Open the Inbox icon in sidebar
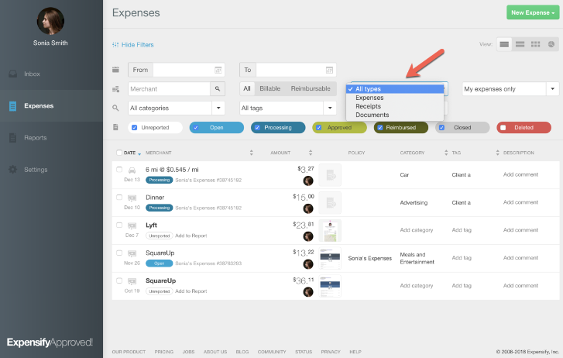The image size is (563, 358). click(x=13, y=74)
